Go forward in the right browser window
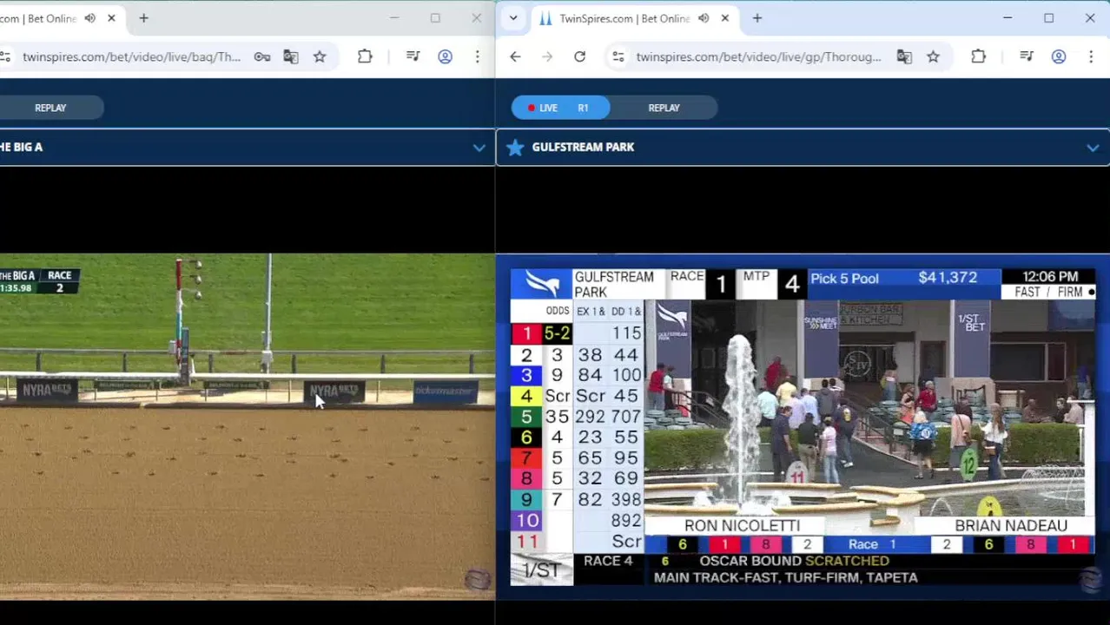 pos(547,57)
